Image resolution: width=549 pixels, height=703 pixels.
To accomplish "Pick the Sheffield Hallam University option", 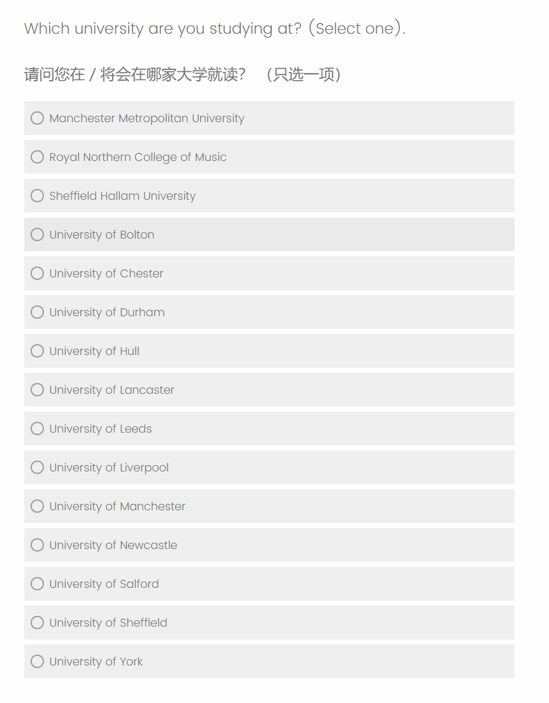I will pos(38,196).
